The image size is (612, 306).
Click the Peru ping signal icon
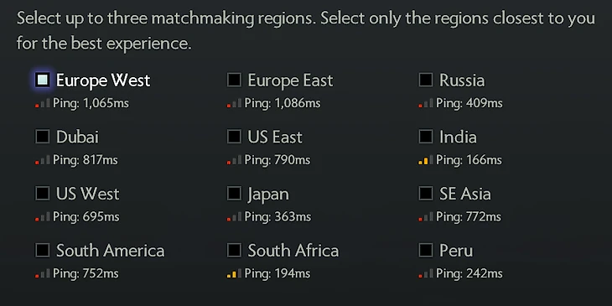(426, 273)
